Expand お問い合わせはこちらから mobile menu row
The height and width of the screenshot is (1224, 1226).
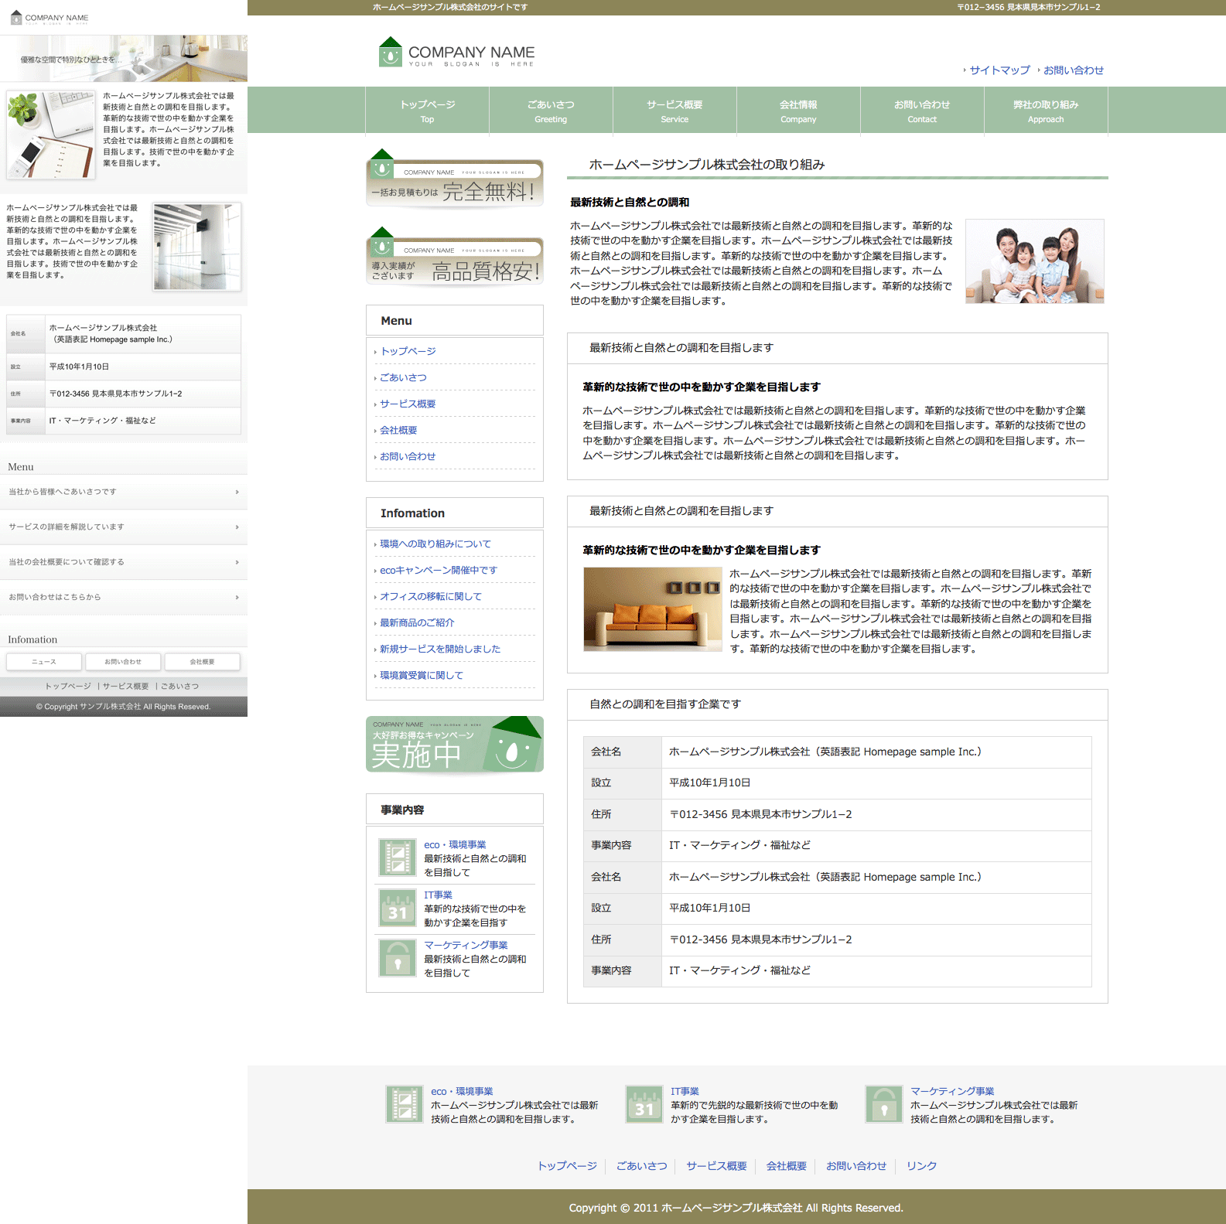[124, 598]
